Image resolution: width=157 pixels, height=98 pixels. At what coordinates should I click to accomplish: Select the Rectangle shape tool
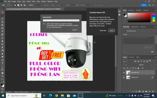click(x=2, y=70)
